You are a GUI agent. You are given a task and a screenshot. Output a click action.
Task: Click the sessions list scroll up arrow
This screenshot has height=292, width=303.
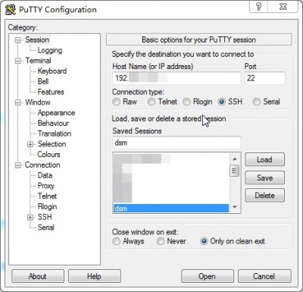point(235,159)
